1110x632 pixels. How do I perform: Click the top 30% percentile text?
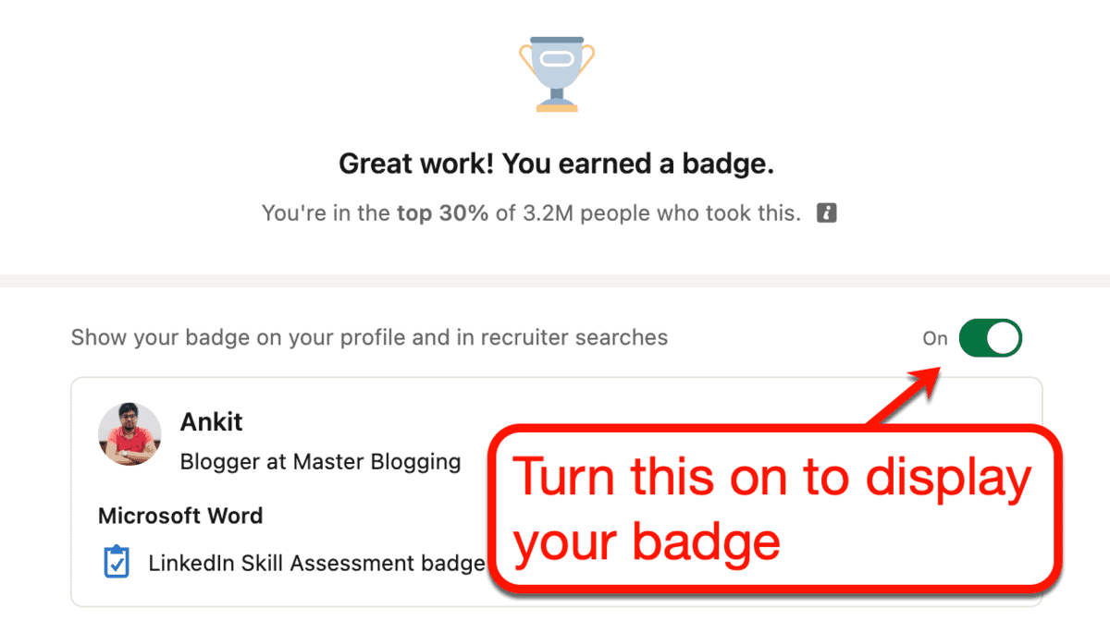point(442,213)
